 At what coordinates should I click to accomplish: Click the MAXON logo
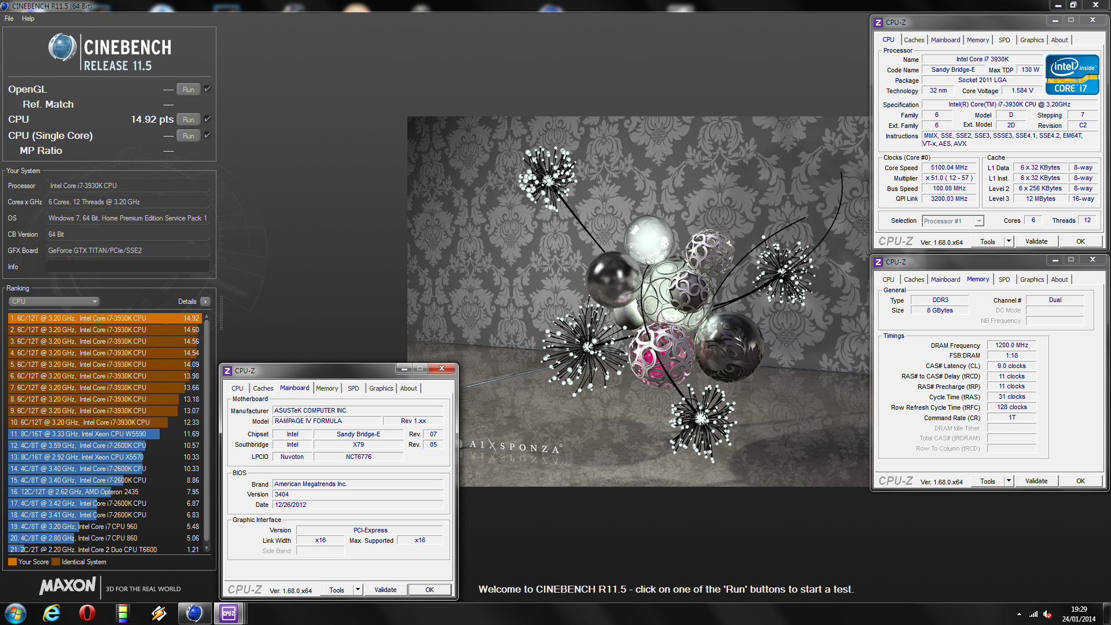coord(68,586)
